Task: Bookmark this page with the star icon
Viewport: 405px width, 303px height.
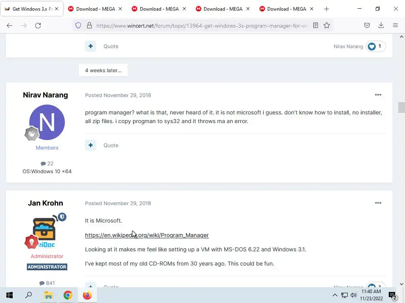Action: tap(327, 25)
